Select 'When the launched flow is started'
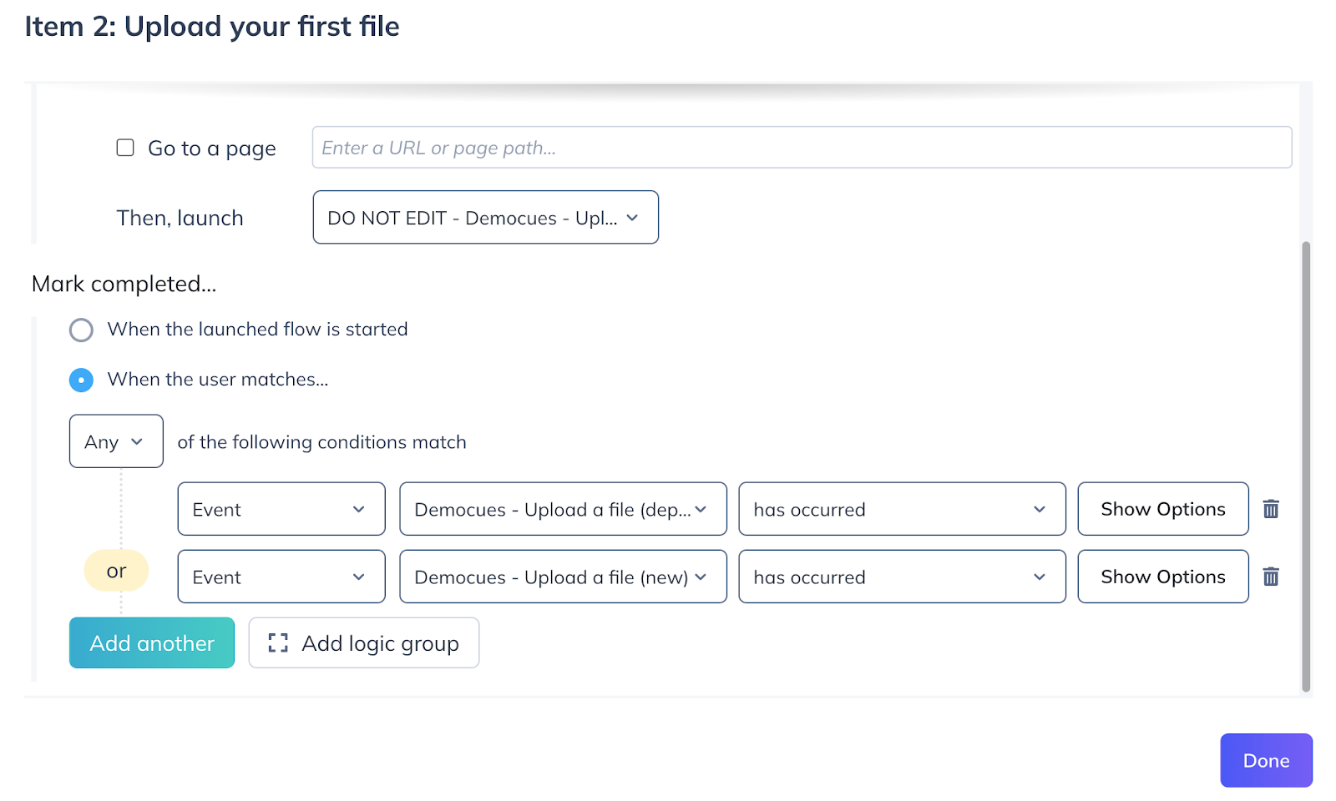 pos(81,330)
